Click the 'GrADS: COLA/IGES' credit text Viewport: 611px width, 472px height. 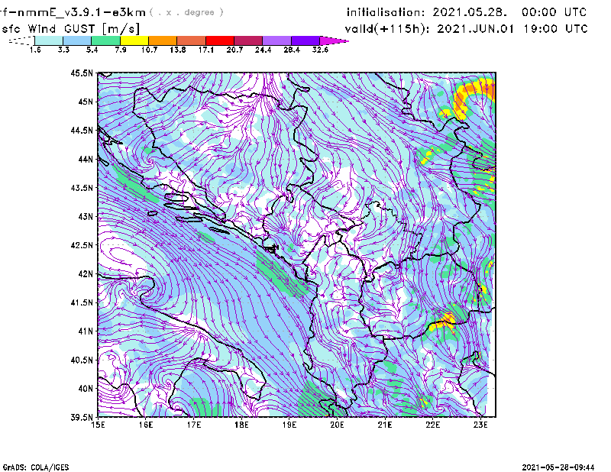[36, 467]
